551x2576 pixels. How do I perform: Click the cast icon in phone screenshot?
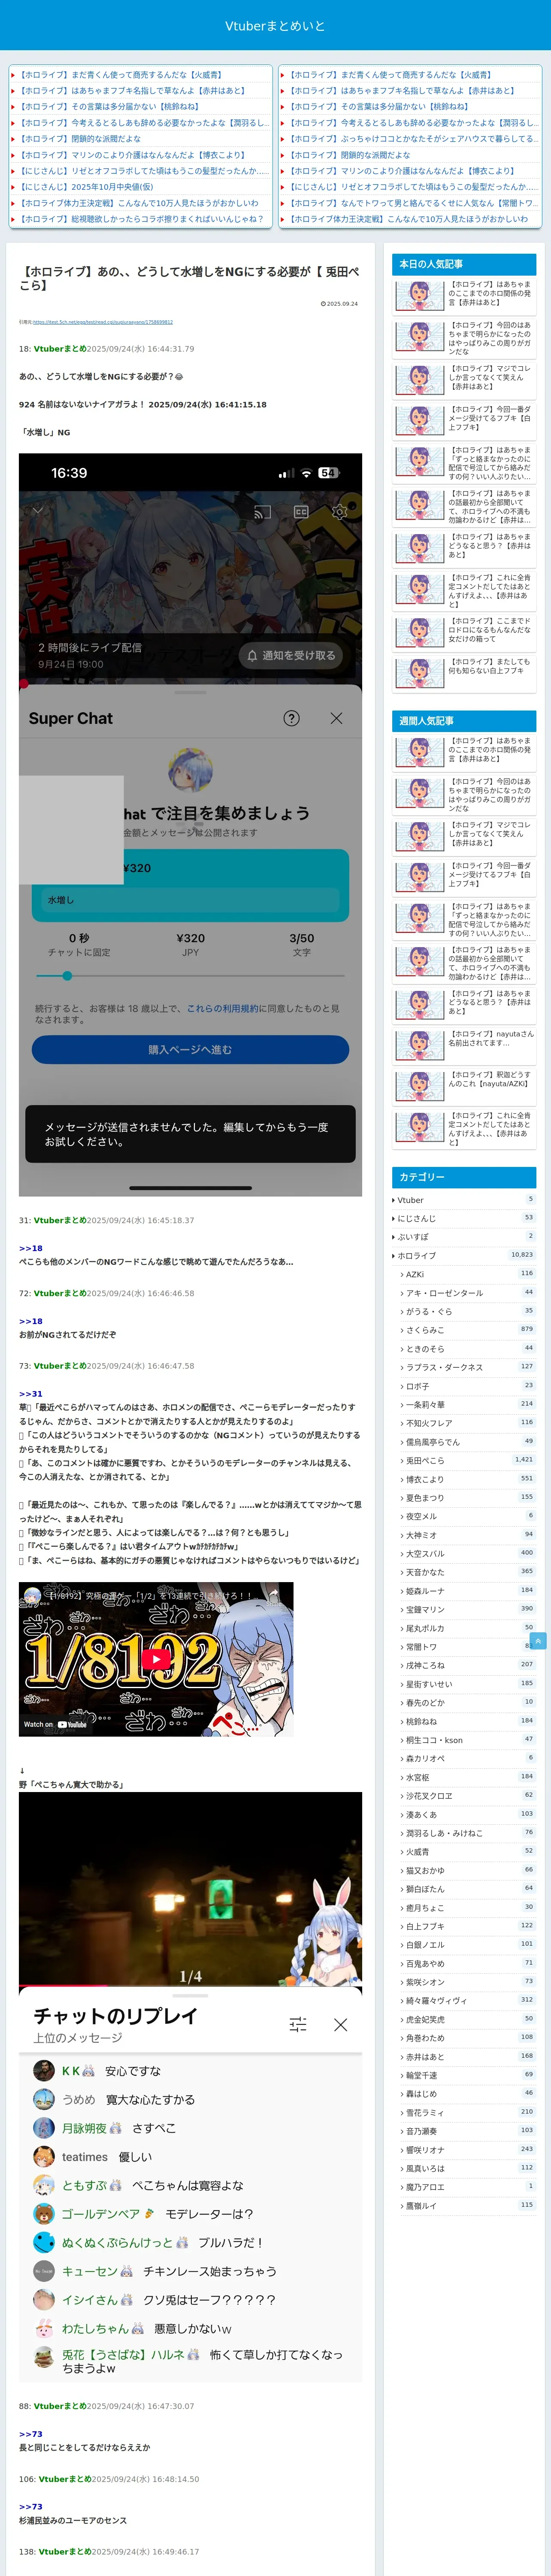pos(262,512)
